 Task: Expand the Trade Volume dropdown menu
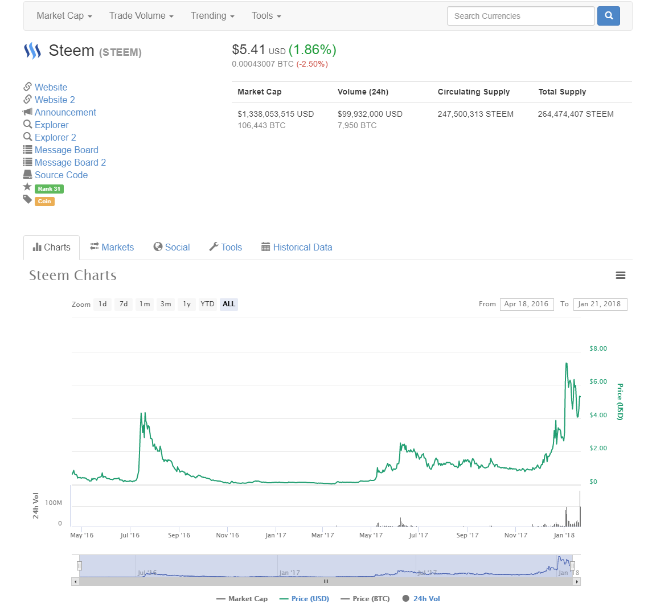(141, 16)
